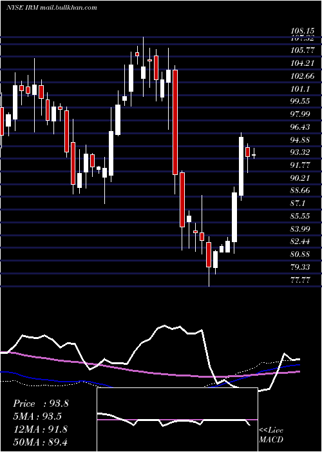This screenshot has height=452, width=322.
Task: Click the 88.66 price axis label
Action: pyautogui.click(x=301, y=190)
